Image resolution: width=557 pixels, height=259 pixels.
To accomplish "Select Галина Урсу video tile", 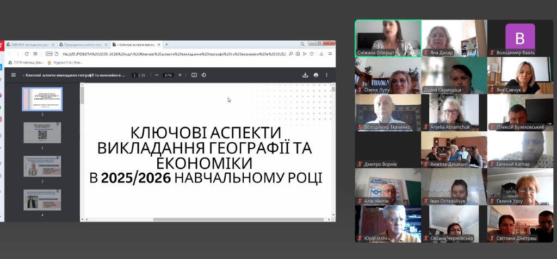I will (x=520, y=187).
